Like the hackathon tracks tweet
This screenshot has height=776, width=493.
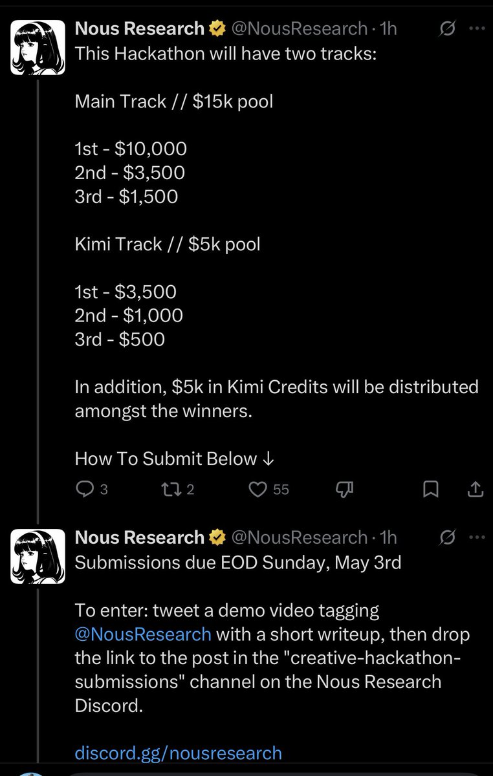tap(259, 490)
